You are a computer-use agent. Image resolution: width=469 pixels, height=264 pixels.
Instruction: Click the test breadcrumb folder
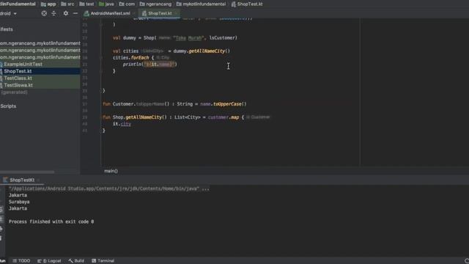(86, 4)
